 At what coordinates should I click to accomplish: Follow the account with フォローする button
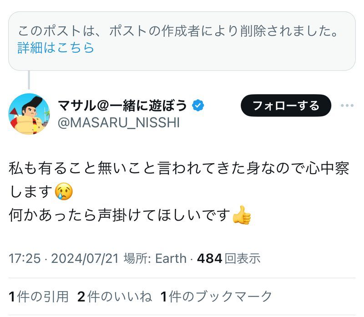point(286,106)
